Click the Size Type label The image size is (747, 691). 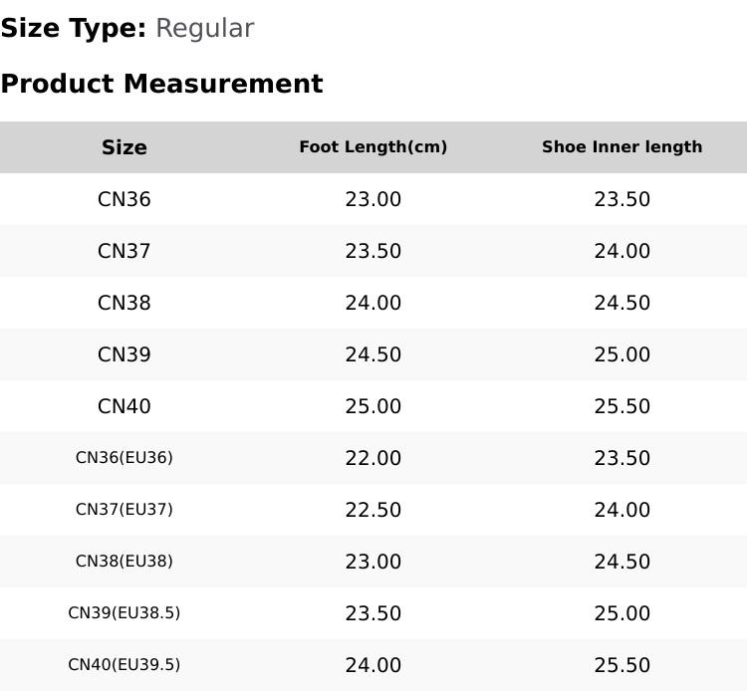[x=74, y=29]
